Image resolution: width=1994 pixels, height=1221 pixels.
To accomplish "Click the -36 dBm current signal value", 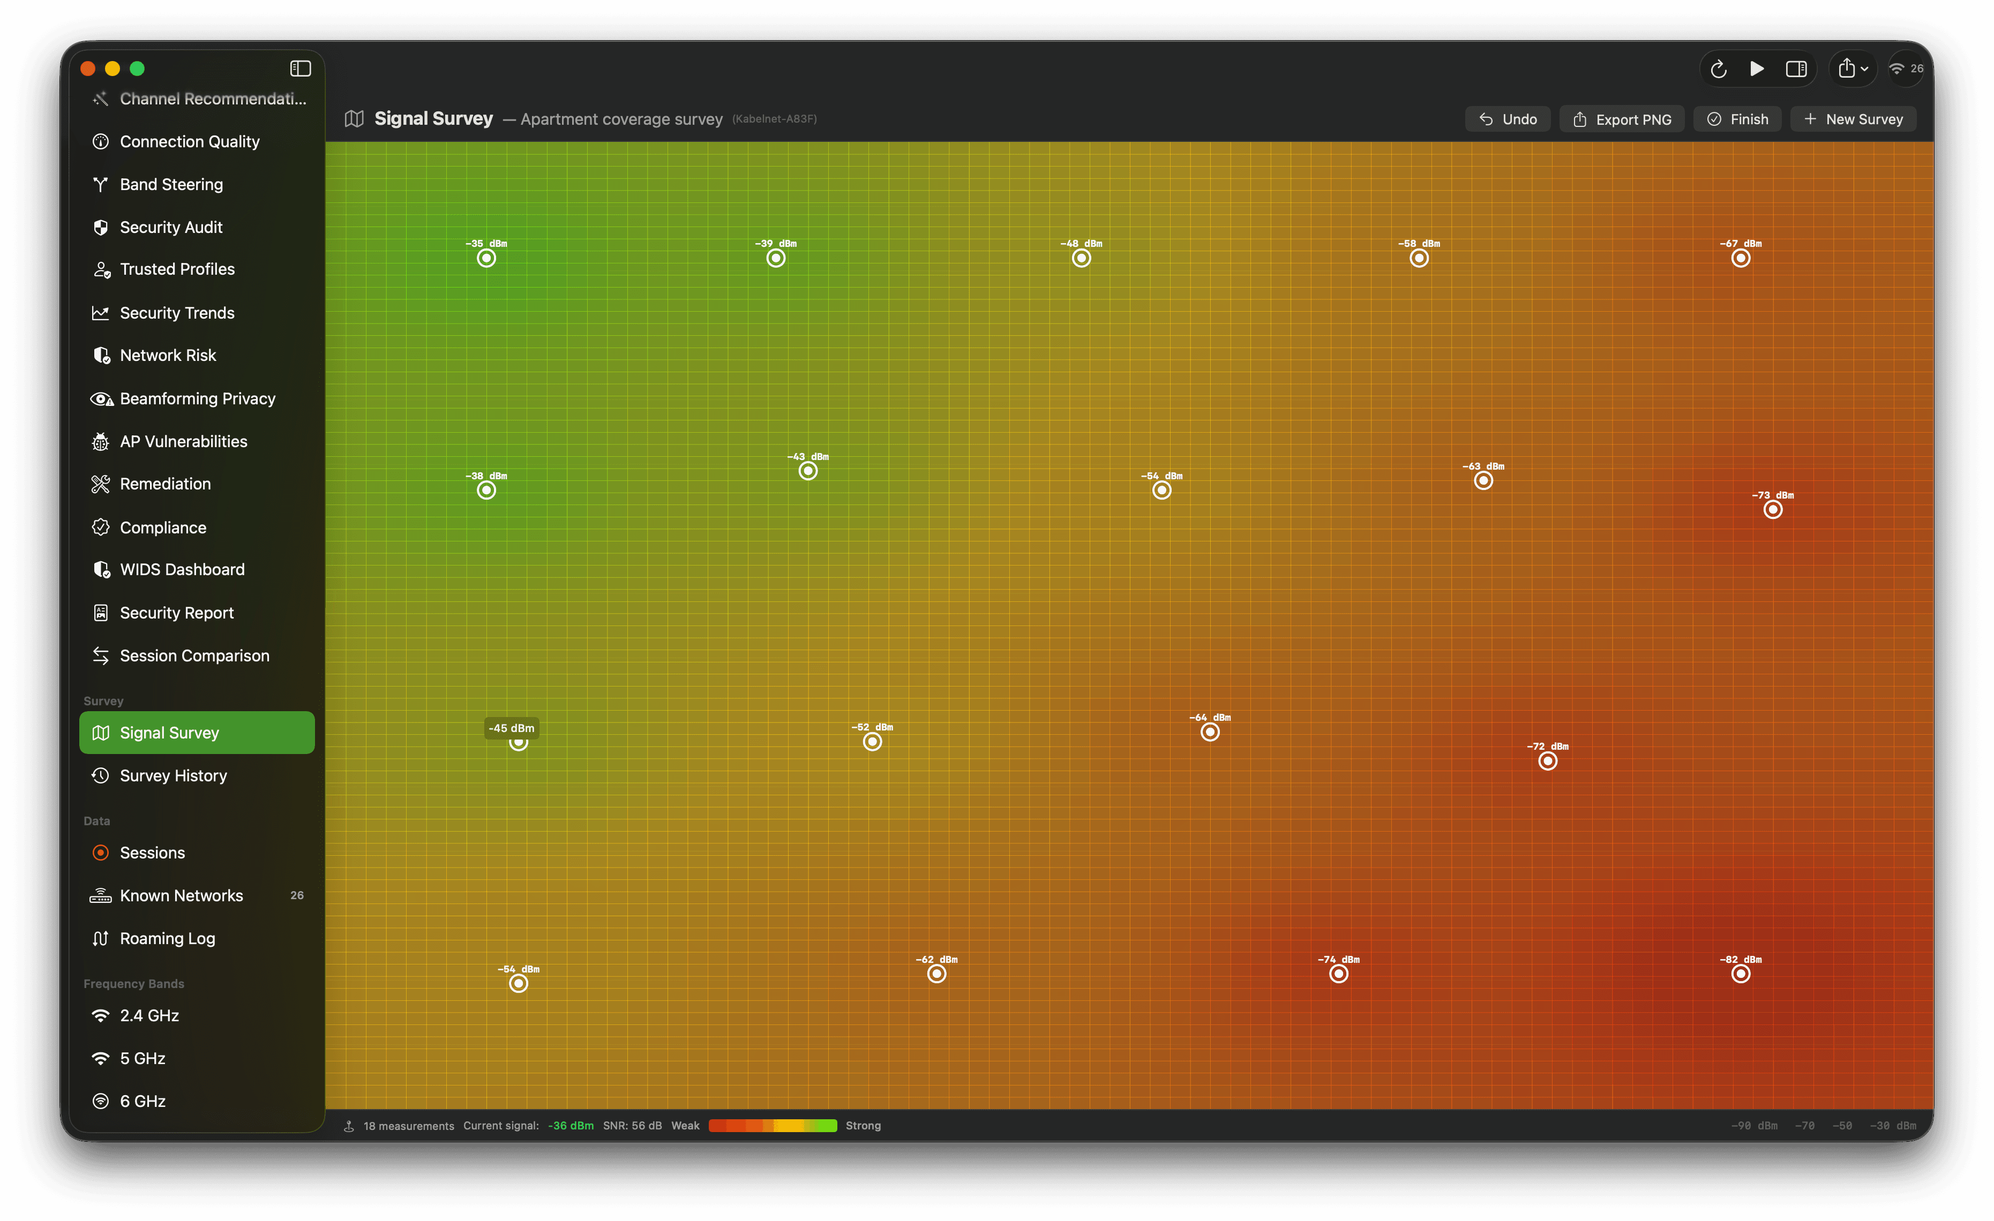I will coord(571,1126).
